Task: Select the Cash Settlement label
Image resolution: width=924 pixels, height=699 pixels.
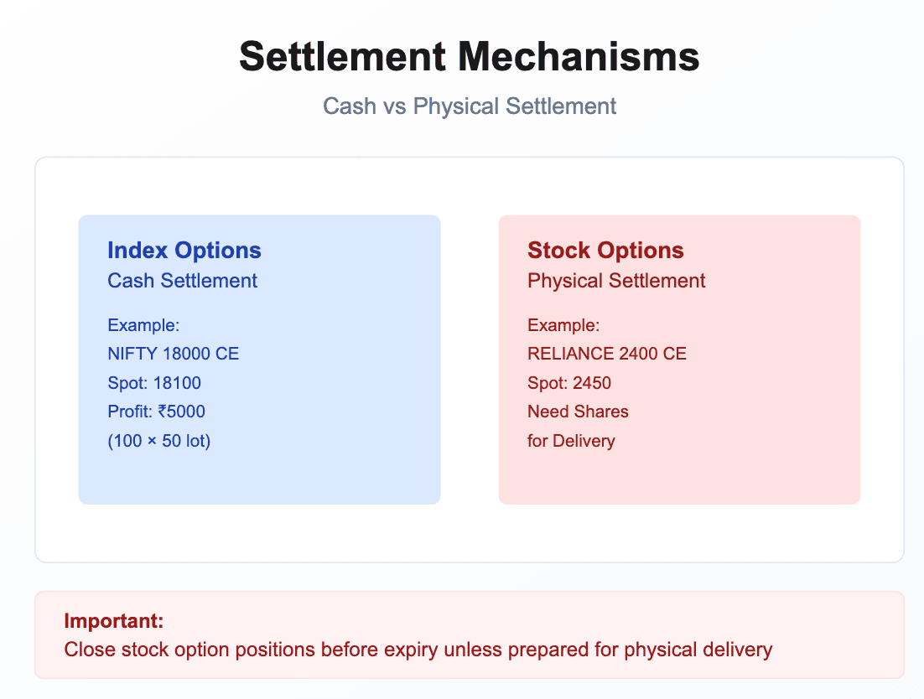Action: (x=182, y=281)
